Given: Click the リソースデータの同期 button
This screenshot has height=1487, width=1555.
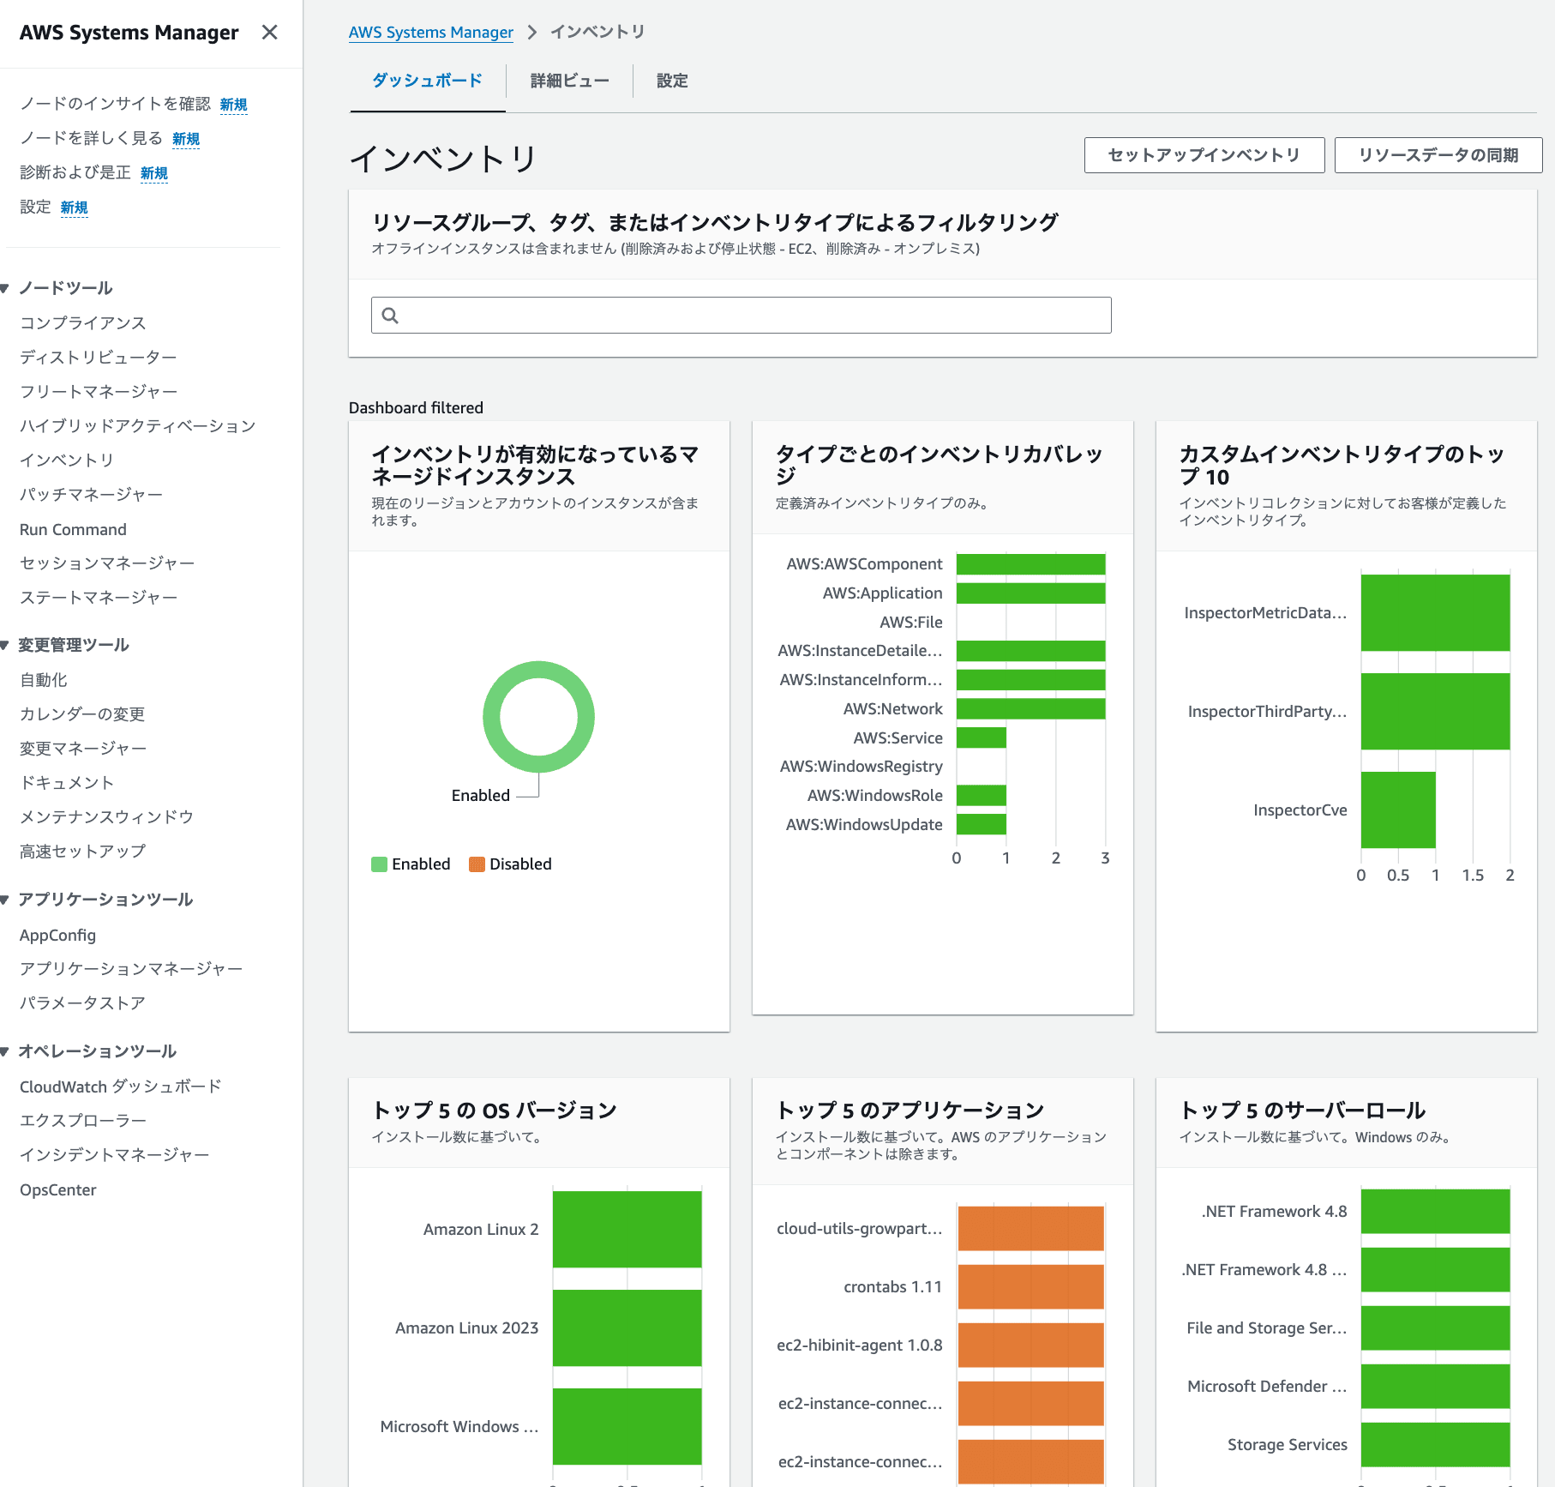Looking at the screenshot, I should coord(1438,155).
